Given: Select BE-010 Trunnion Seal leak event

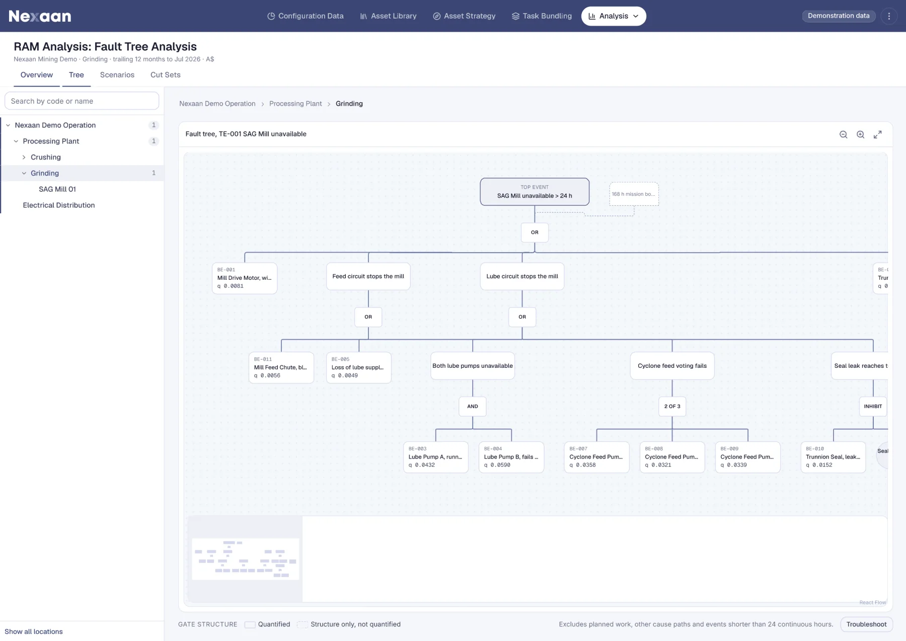Looking at the screenshot, I should click(834, 457).
